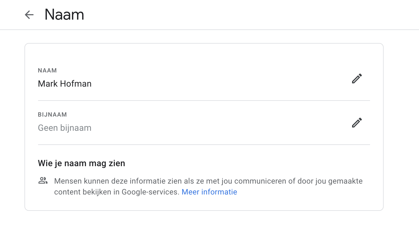Edit the name Mark Hofman with pencil

coord(357,78)
